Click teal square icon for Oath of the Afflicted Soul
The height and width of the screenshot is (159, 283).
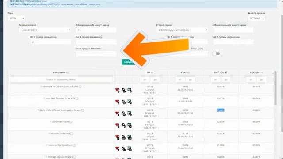tap(130, 114)
